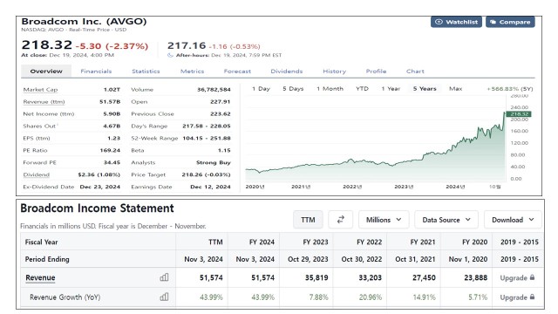Switch to the Dividends tab
This screenshot has height=314, width=558.
click(x=287, y=72)
